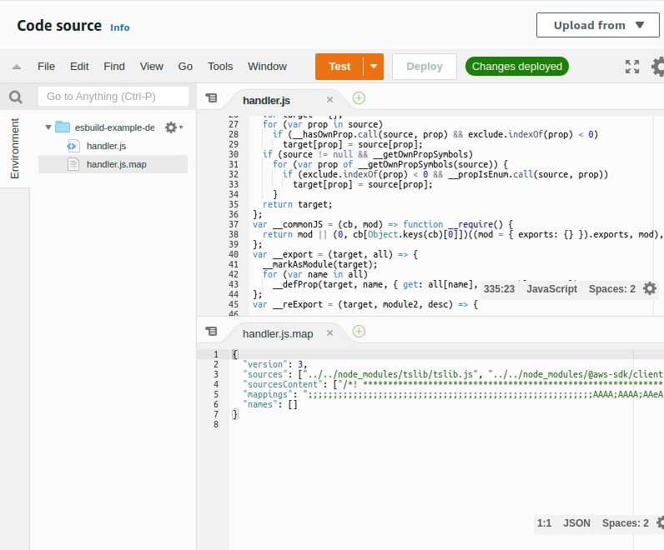664x550 pixels.
Task: Collapse the esbuild-example-de folder tree arrow
Action: pyautogui.click(x=48, y=127)
